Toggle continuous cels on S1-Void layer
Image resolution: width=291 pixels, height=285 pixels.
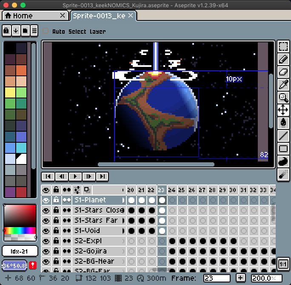coord(67,231)
